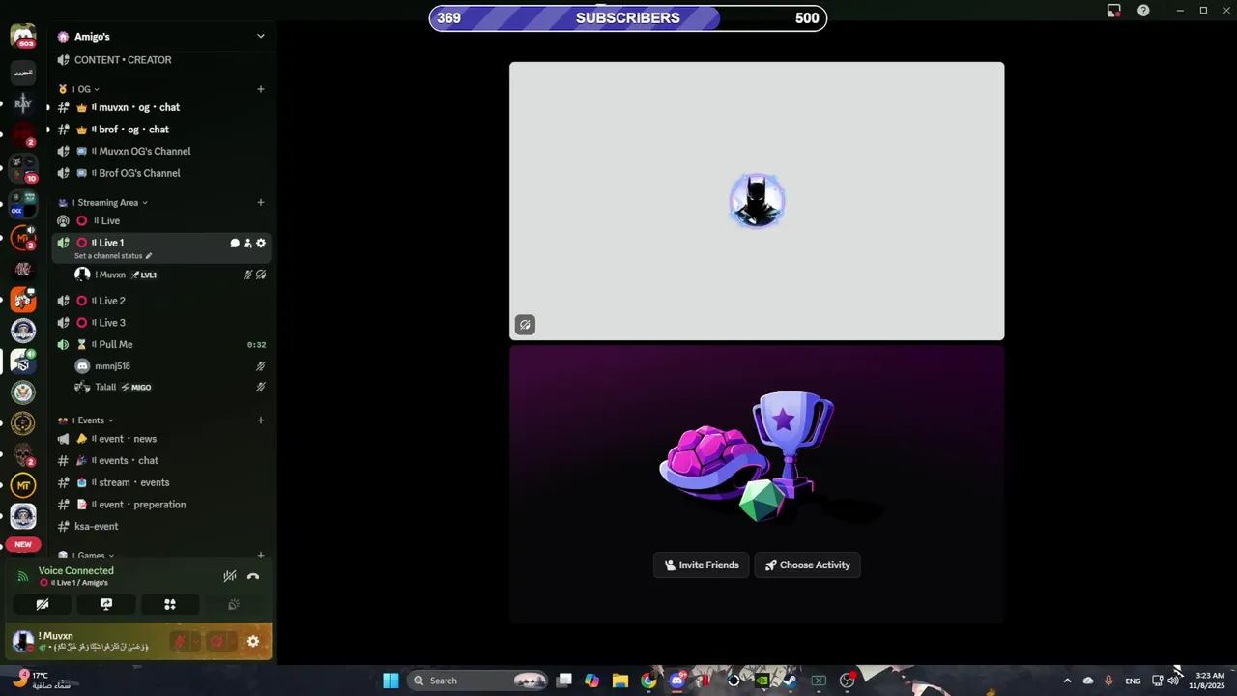This screenshot has width=1237, height=696.
Task: Open the soundboard in the voice panel
Action: click(x=233, y=604)
